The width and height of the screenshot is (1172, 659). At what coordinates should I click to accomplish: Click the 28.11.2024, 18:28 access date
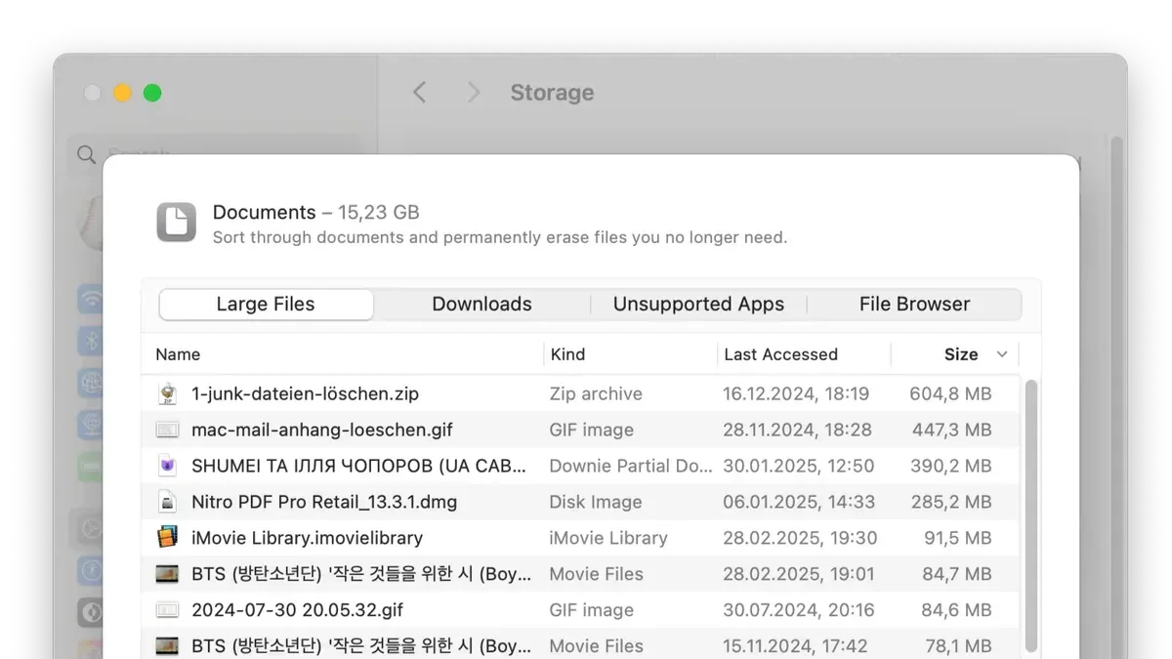coord(797,431)
